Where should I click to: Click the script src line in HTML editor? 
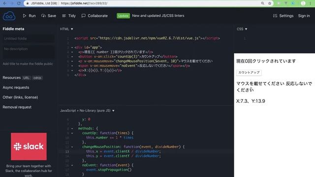(147, 38)
